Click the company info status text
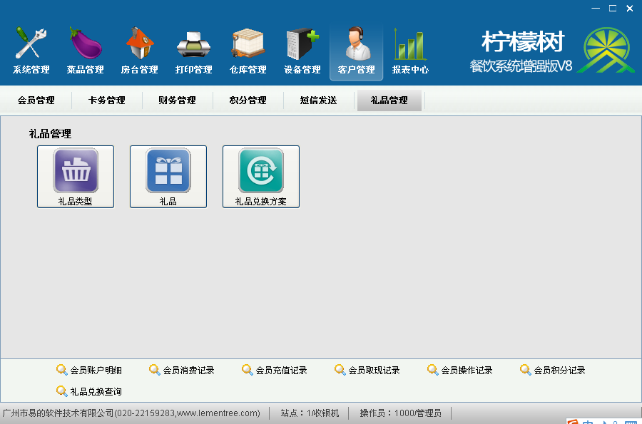This screenshot has height=424, width=642. point(131,413)
